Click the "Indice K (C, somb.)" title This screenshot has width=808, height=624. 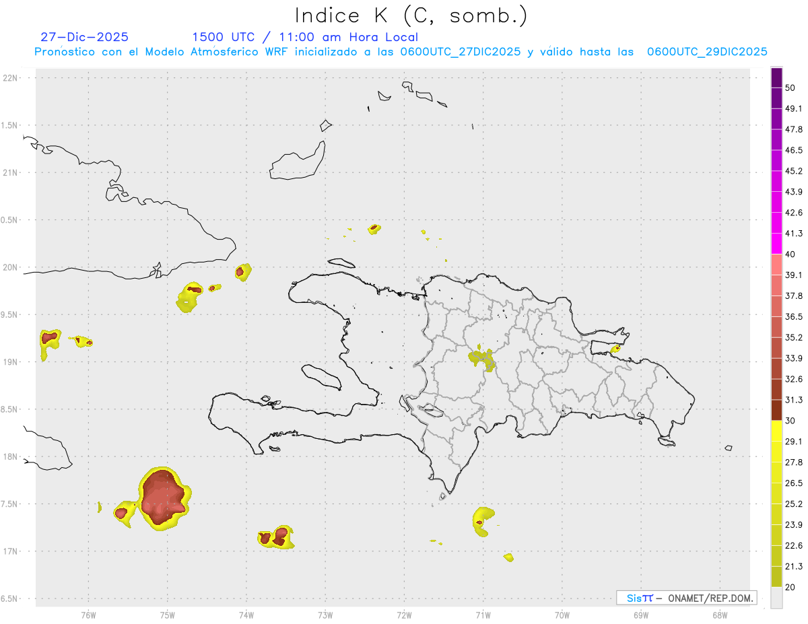point(411,15)
